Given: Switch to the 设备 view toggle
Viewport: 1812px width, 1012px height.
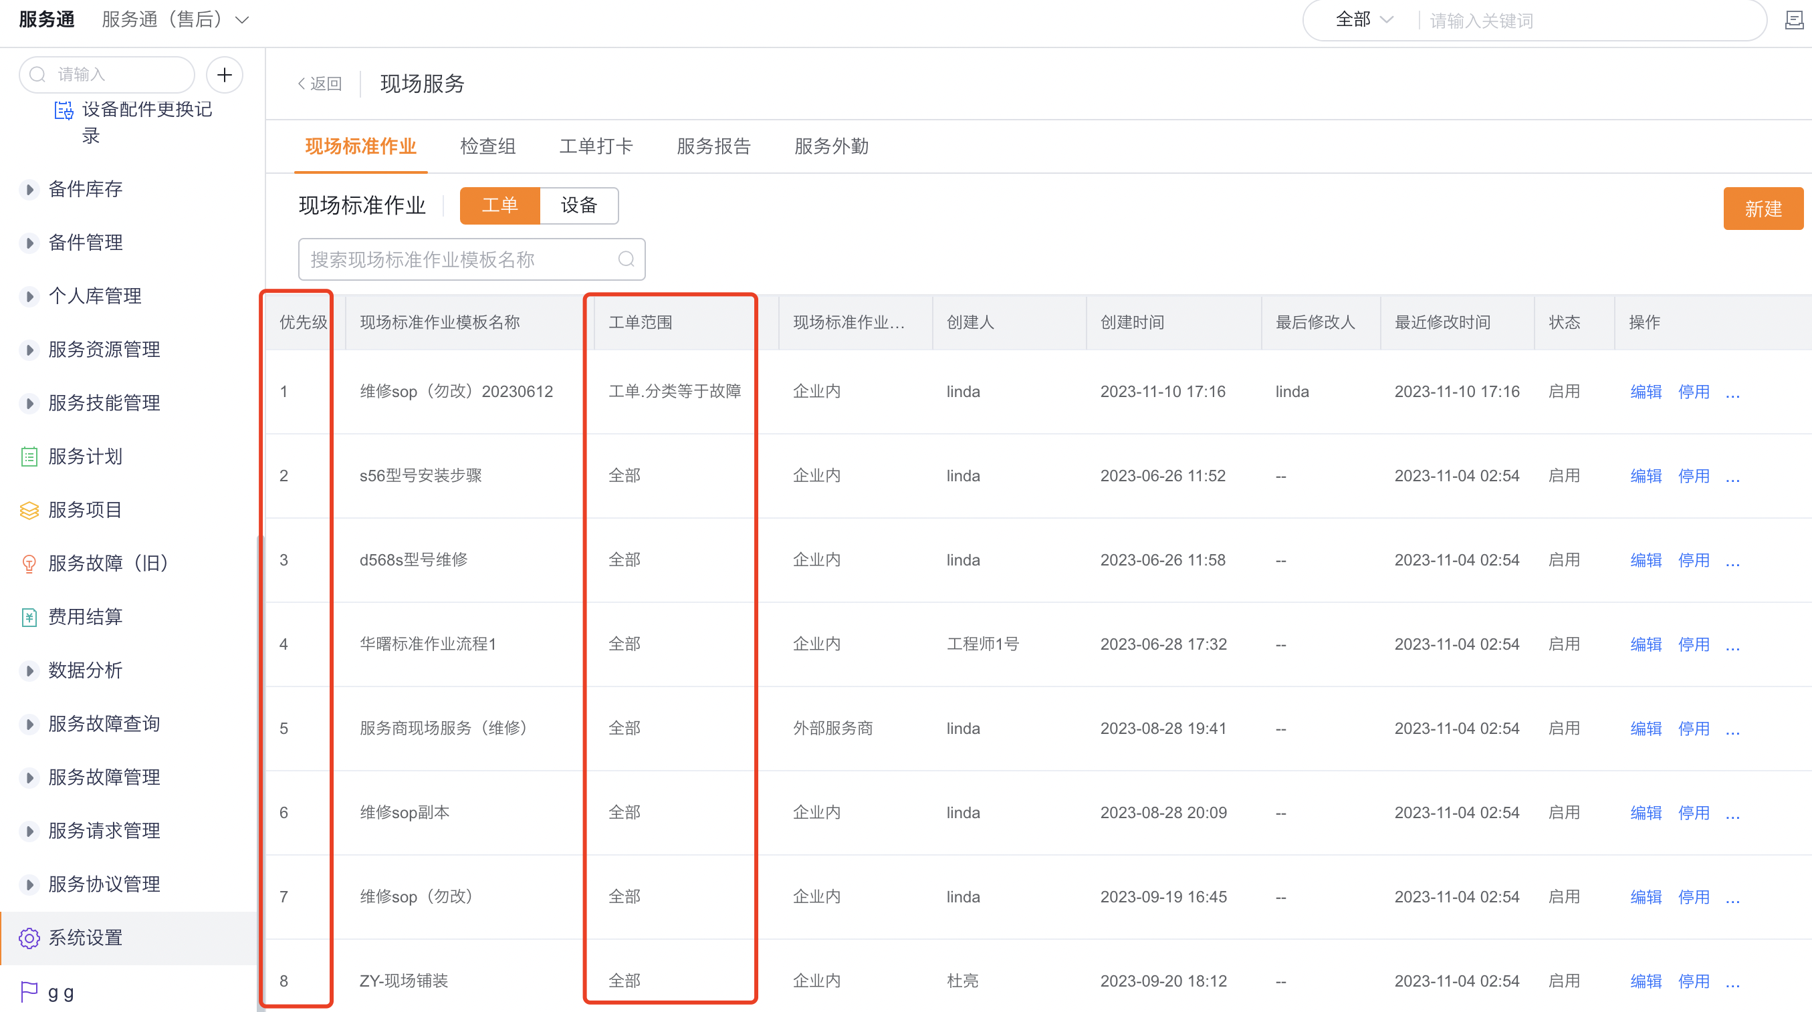Looking at the screenshot, I should coord(579,205).
